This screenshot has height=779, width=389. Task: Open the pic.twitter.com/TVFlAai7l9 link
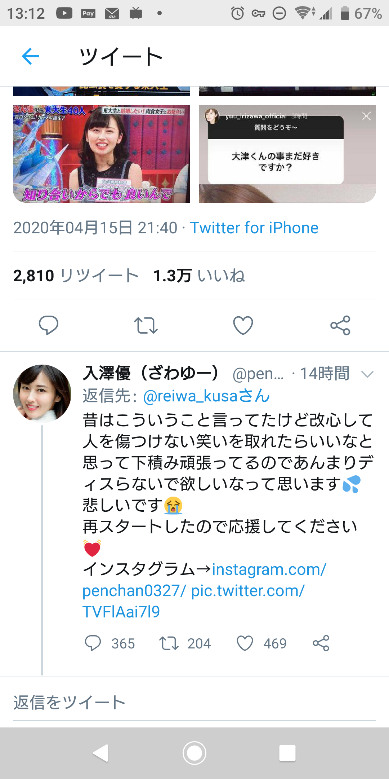coord(193,601)
